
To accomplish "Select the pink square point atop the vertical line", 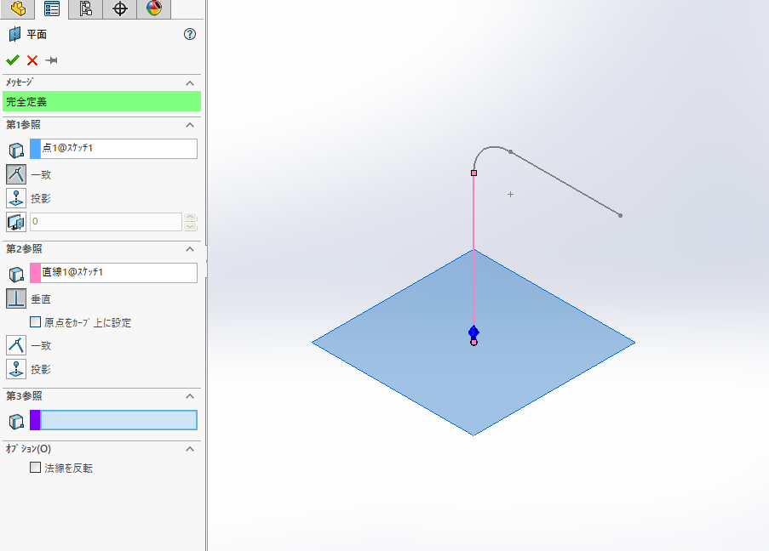I will coord(473,173).
